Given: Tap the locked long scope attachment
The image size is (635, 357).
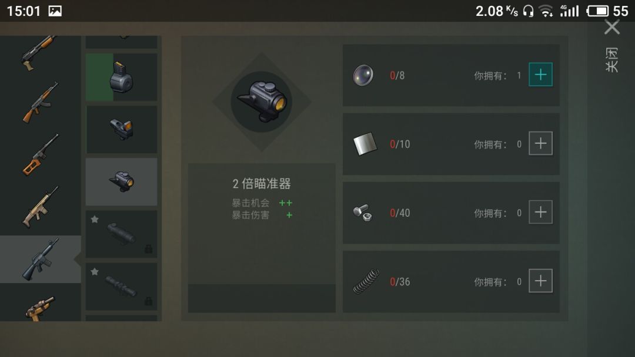Looking at the screenshot, I should (x=122, y=287).
